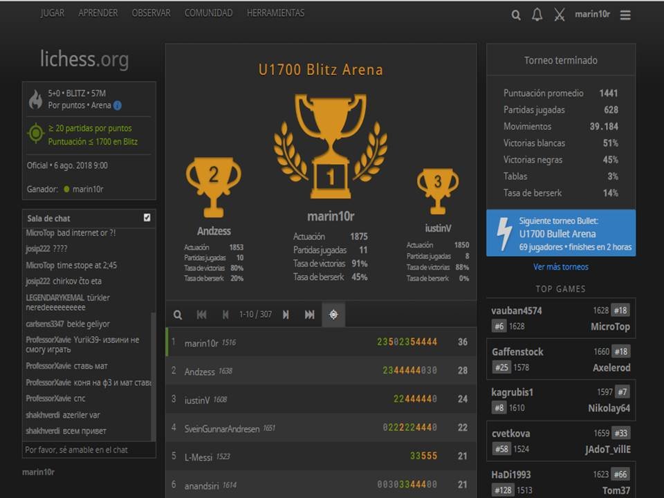Click the lightning bolt Bullet icon
The width and height of the screenshot is (664, 498).
click(x=504, y=233)
